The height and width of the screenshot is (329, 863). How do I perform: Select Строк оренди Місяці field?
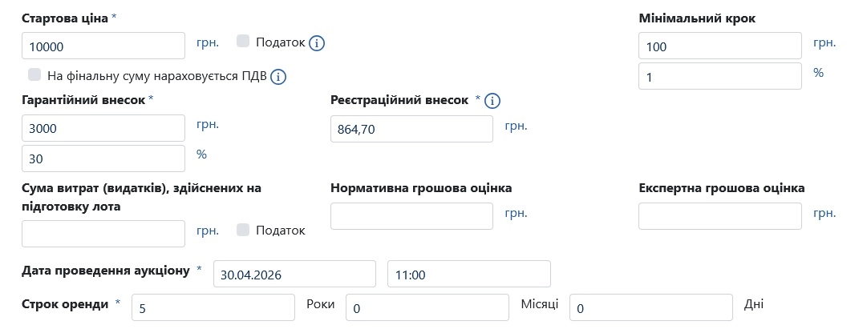pyautogui.click(x=427, y=307)
